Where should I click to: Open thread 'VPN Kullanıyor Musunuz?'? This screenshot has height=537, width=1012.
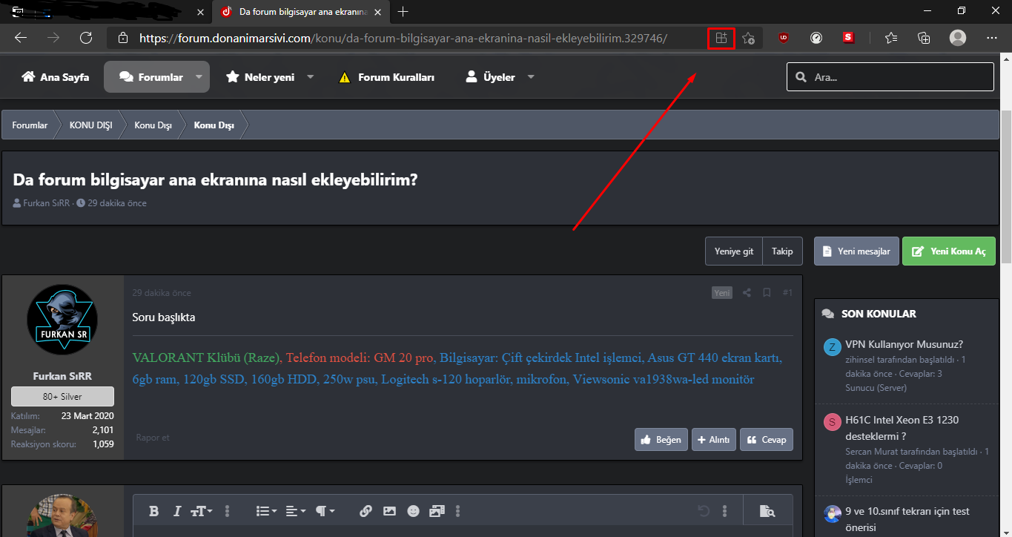pyautogui.click(x=904, y=344)
